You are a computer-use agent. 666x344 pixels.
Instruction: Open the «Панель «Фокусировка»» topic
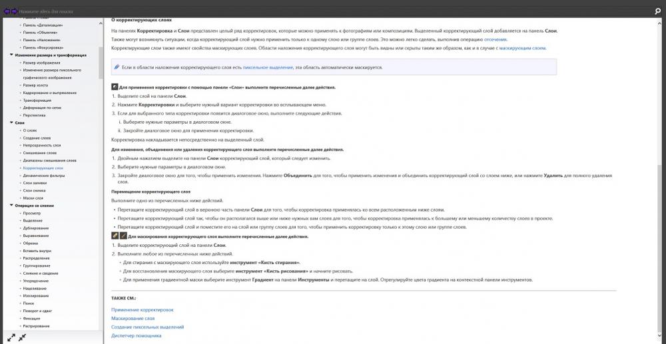tap(43, 47)
